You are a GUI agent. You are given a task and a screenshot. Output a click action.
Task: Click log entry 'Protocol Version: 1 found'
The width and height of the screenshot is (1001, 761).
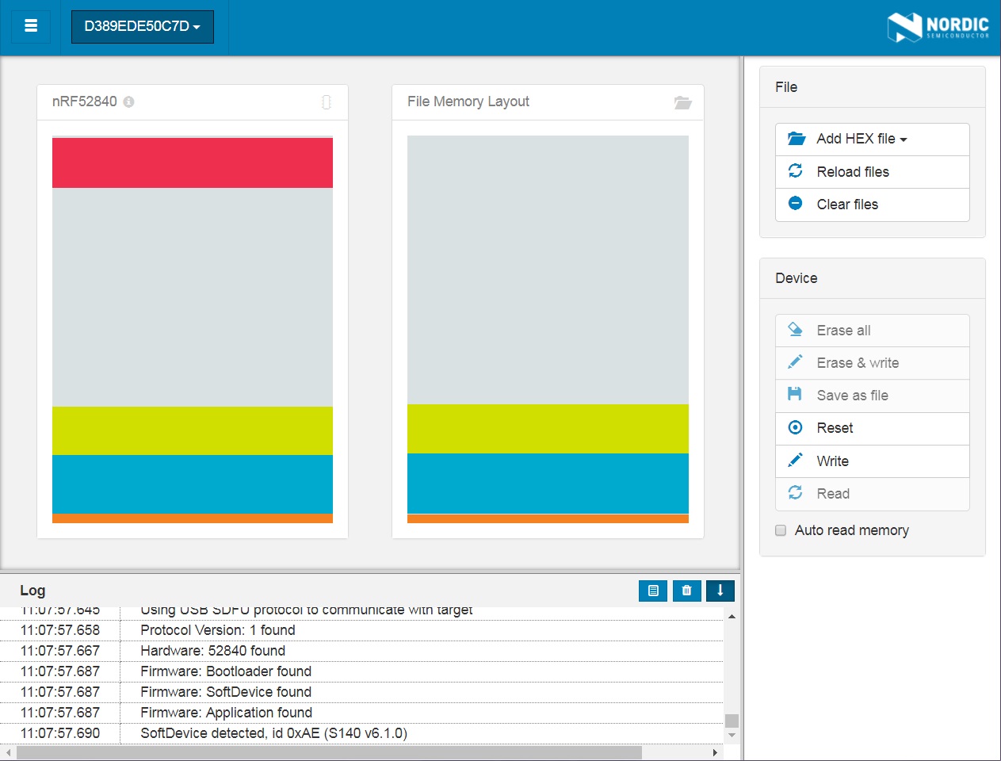(x=218, y=630)
